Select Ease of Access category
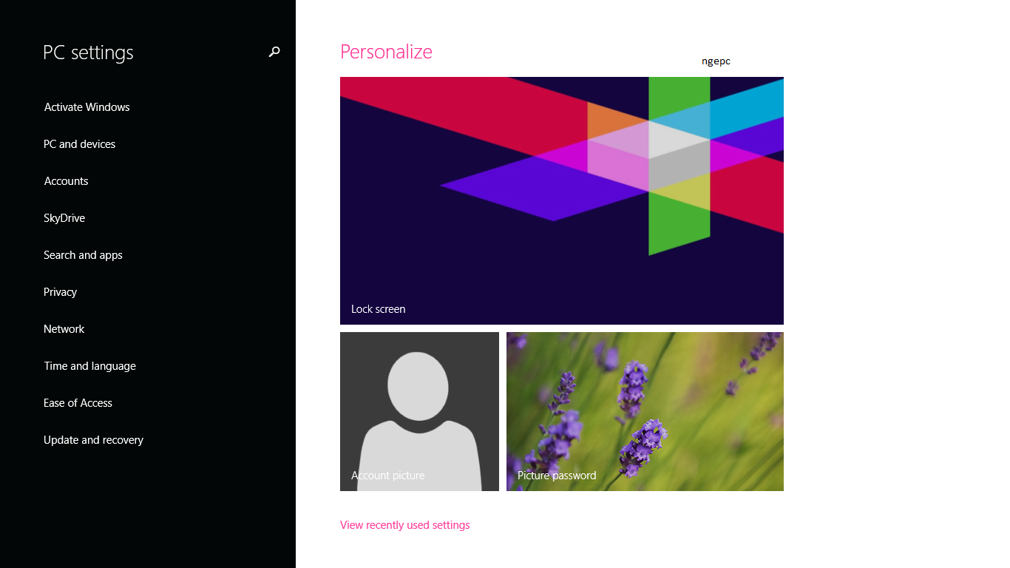 (78, 402)
